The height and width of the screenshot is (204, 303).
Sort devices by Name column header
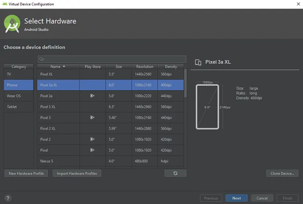click(58, 67)
